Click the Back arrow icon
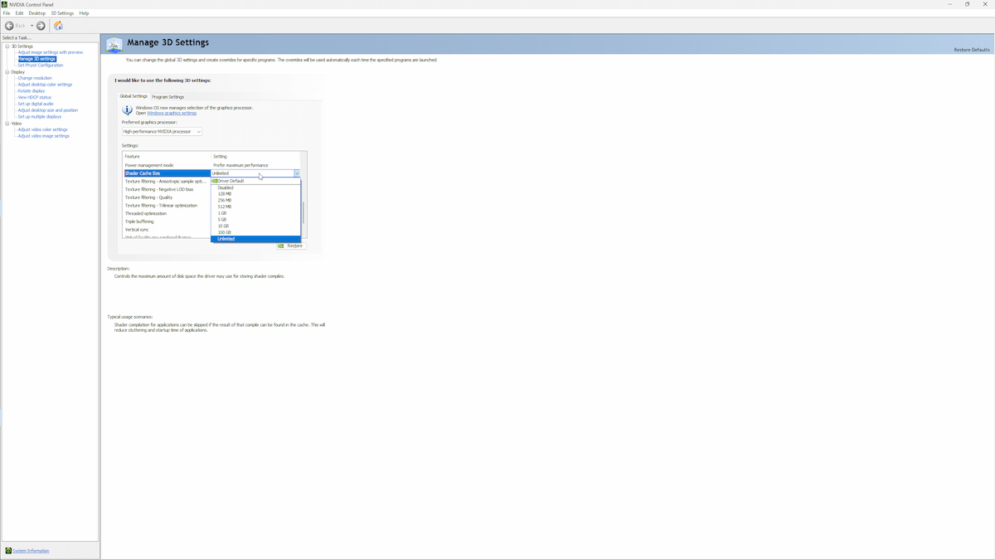995x560 pixels. (10, 26)
